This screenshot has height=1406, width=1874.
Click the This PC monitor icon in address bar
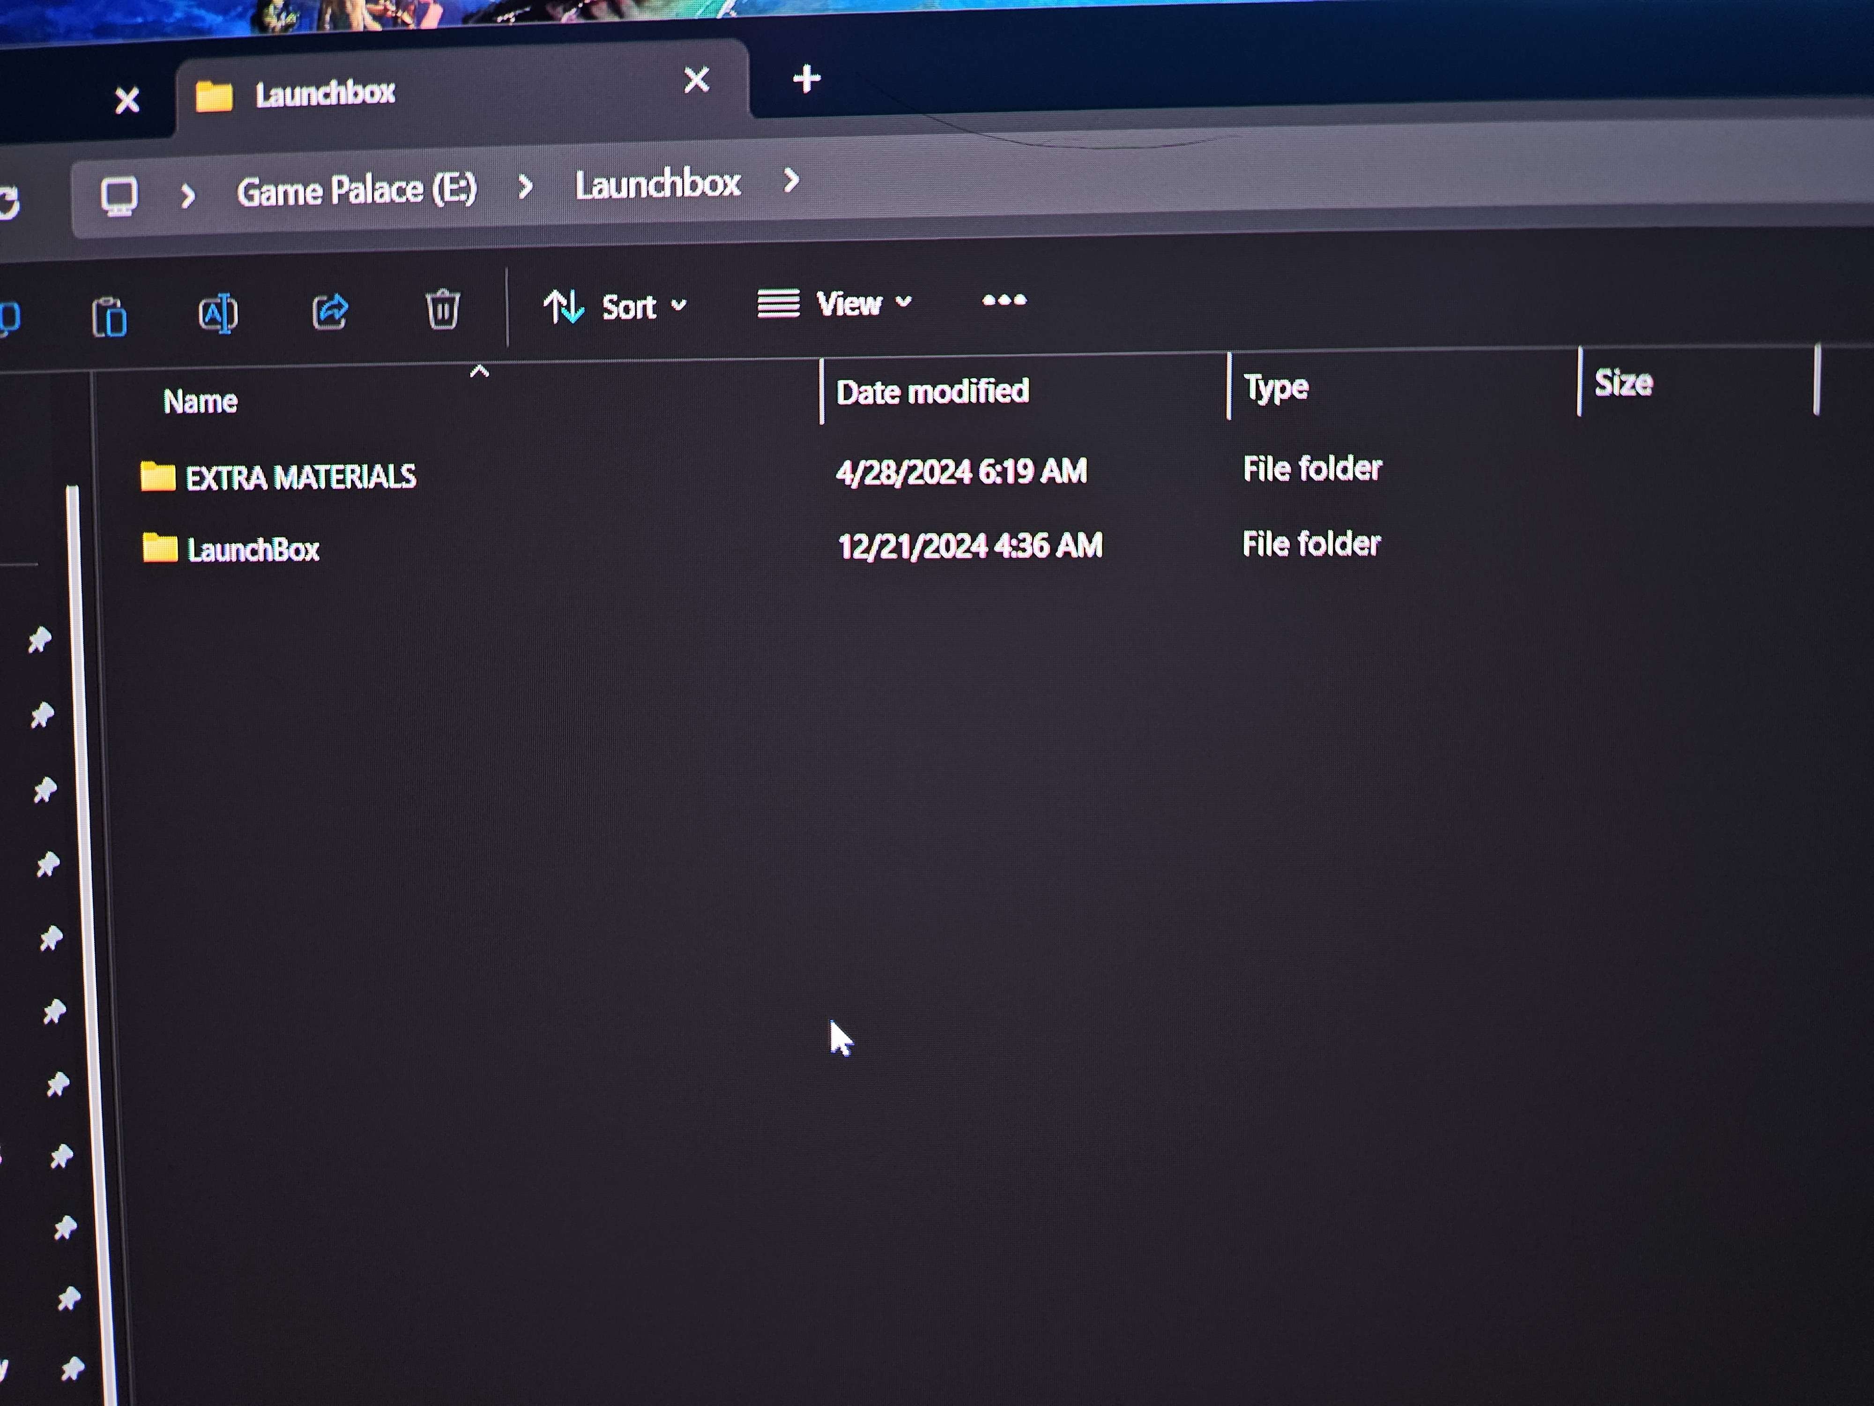119,197
